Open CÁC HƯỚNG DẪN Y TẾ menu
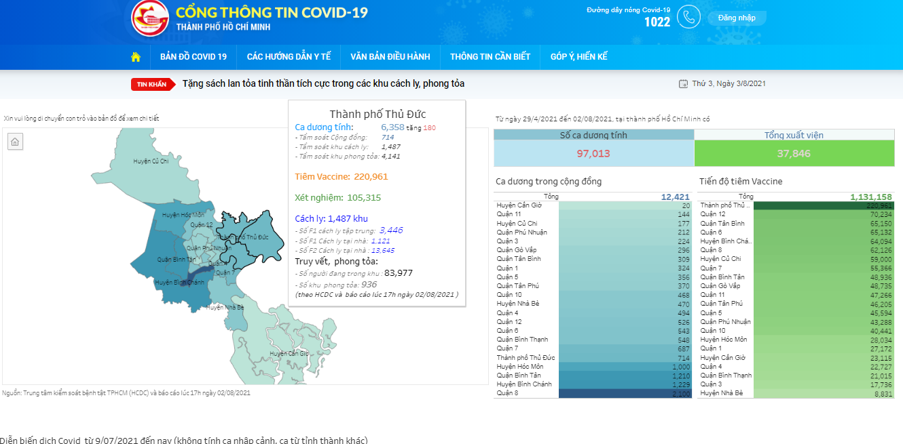903x444 pixels. (x=289, y=57)
